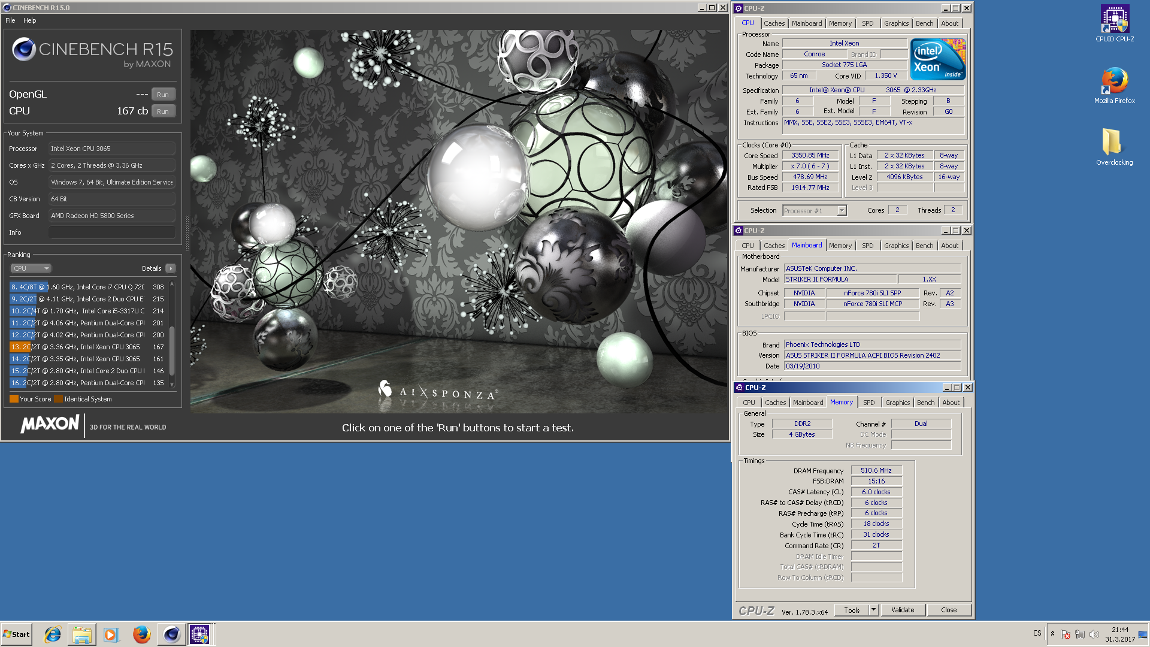The image size is (1150, 647).
Task: Click the Validate button in CPU-Z
Action: (903, 610)
